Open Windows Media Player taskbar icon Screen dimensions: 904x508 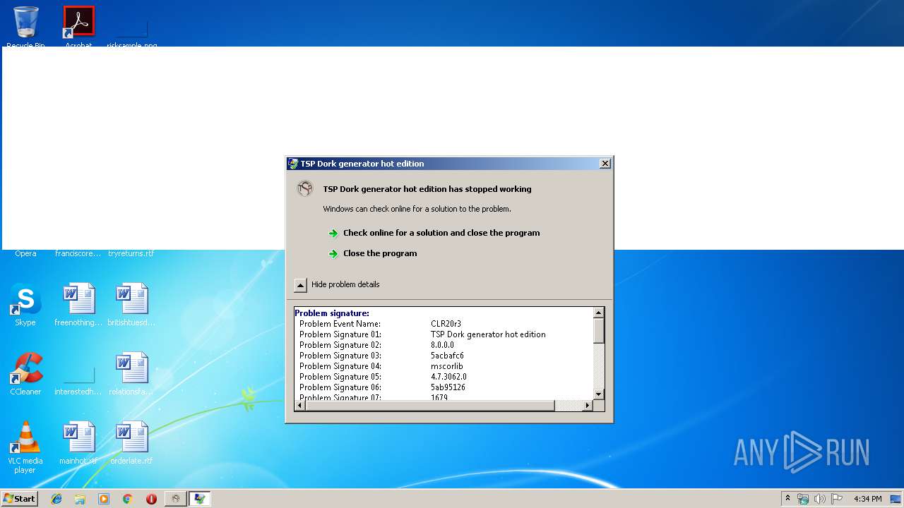(104, 499)
